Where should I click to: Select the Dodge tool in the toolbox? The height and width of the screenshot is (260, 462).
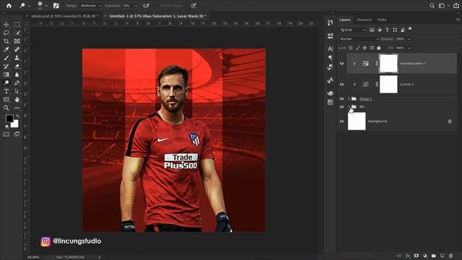(6, 83)
